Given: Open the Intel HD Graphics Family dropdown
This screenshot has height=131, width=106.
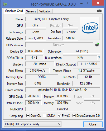Looking at the screenshot, I should pos(33,124).
